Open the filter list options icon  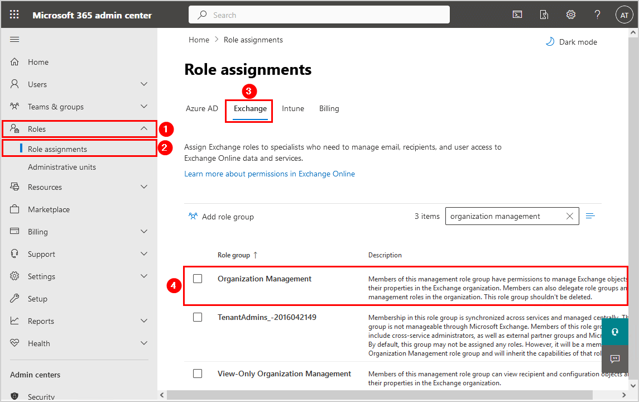[x=590, y=216]
